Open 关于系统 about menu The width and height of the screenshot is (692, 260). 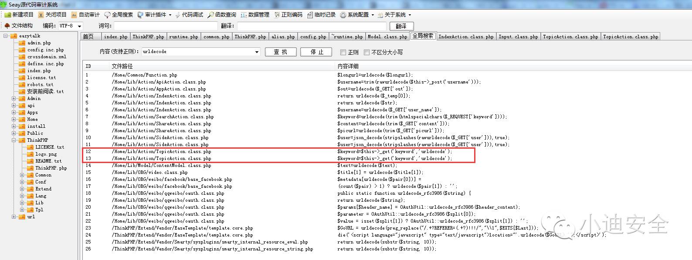tap(394, 15)
